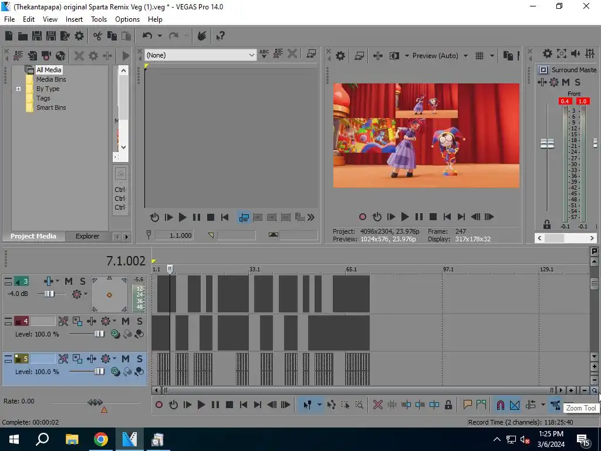Open Video Preview properties gear
The height and width of the screenshot is (451, 601).
(x=340, y=56)
